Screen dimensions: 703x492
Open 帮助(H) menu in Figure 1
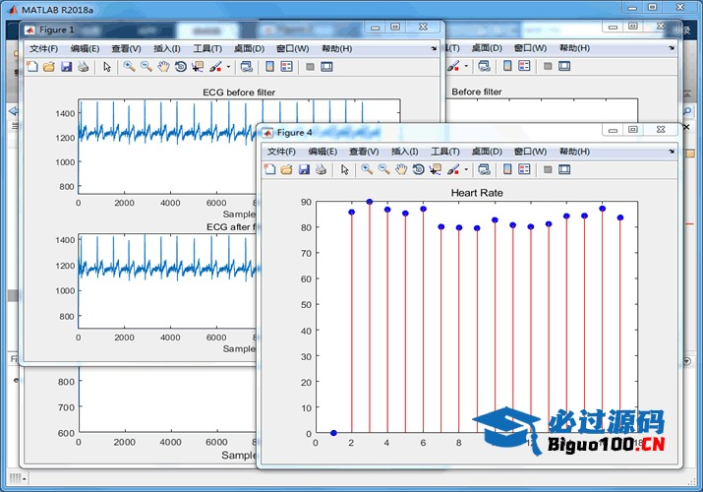coord(336,49)
